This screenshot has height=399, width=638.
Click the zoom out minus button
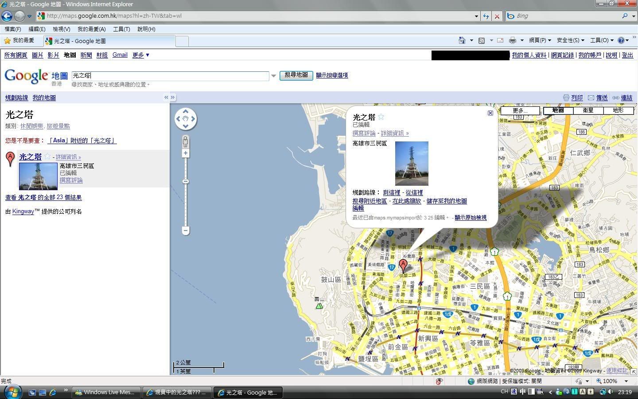(x=186, y=231)
